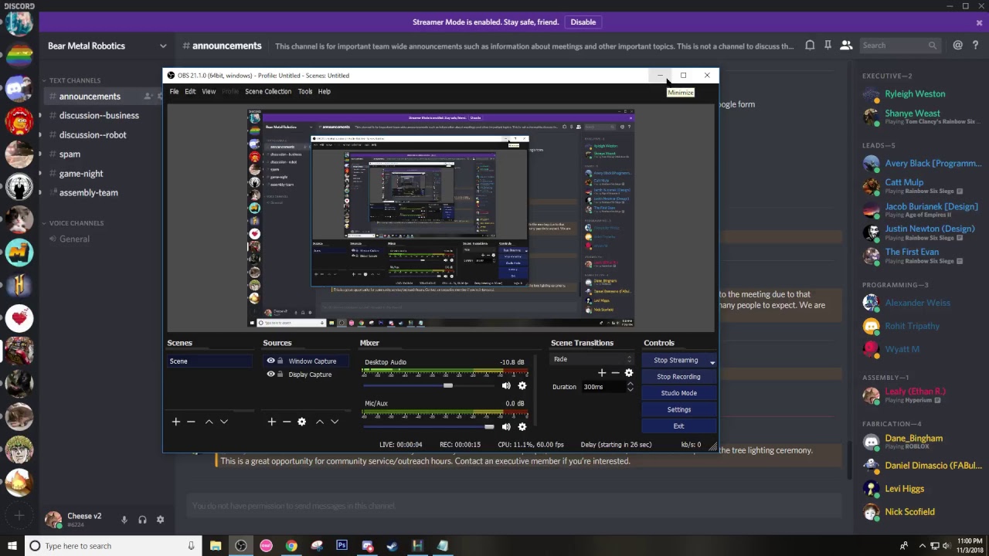Open Desktop Audio gear settings in mixer
989x556 pixels.
(x=522, y=386)
